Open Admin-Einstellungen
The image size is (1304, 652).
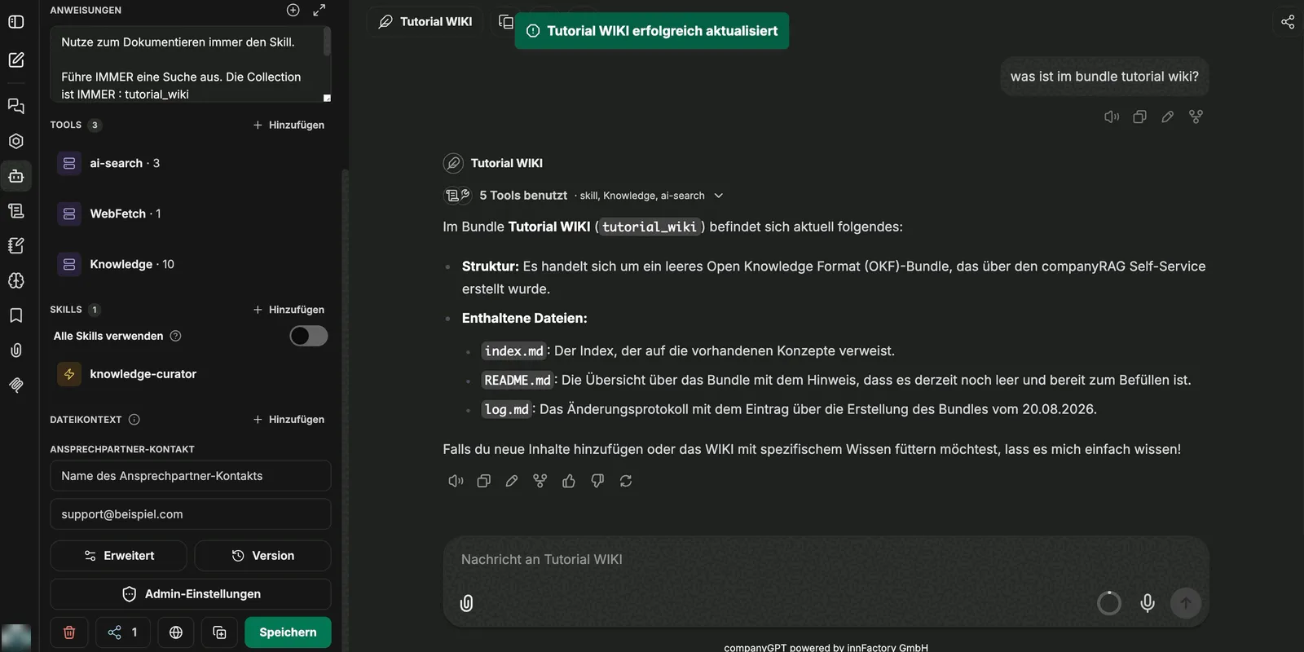(191, 594)
